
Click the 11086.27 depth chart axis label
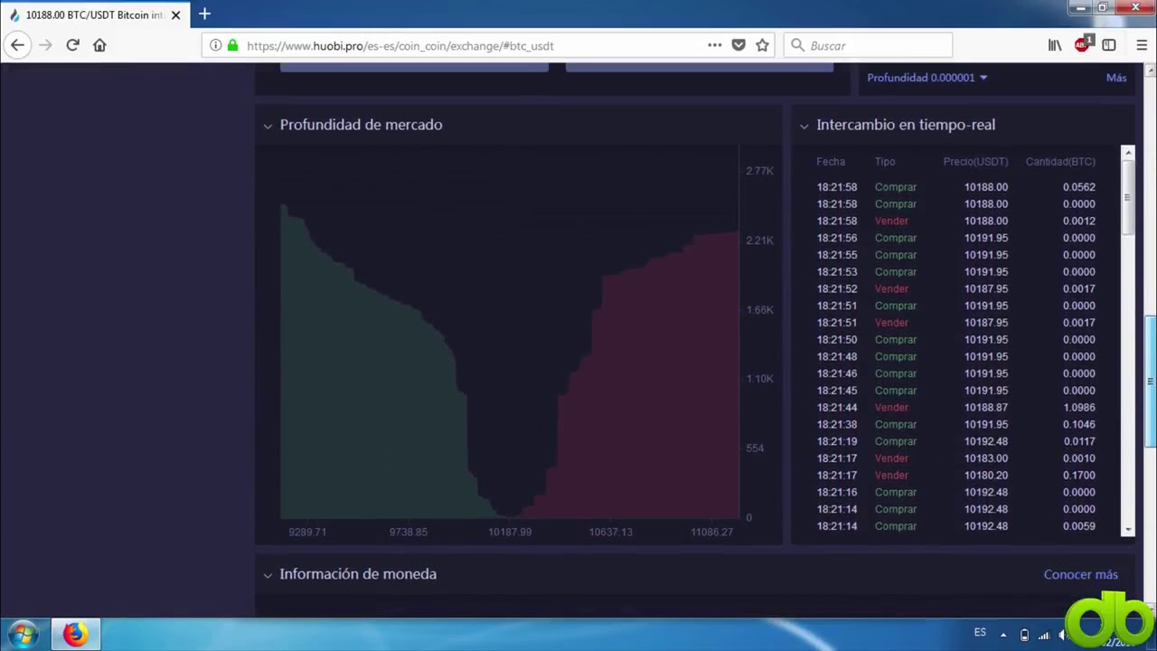coord(711,533)
